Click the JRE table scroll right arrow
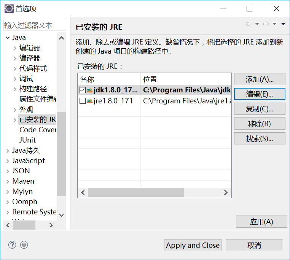This screenshot has height=260, width=290. (226, 193)
